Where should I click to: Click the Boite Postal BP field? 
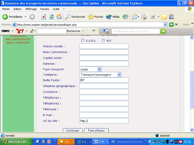[104, 80]
